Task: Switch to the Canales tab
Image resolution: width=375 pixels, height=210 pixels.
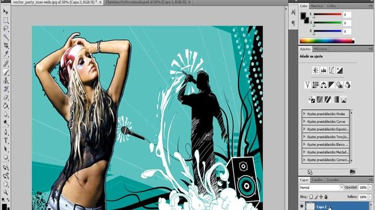Action: pos(317,180)
